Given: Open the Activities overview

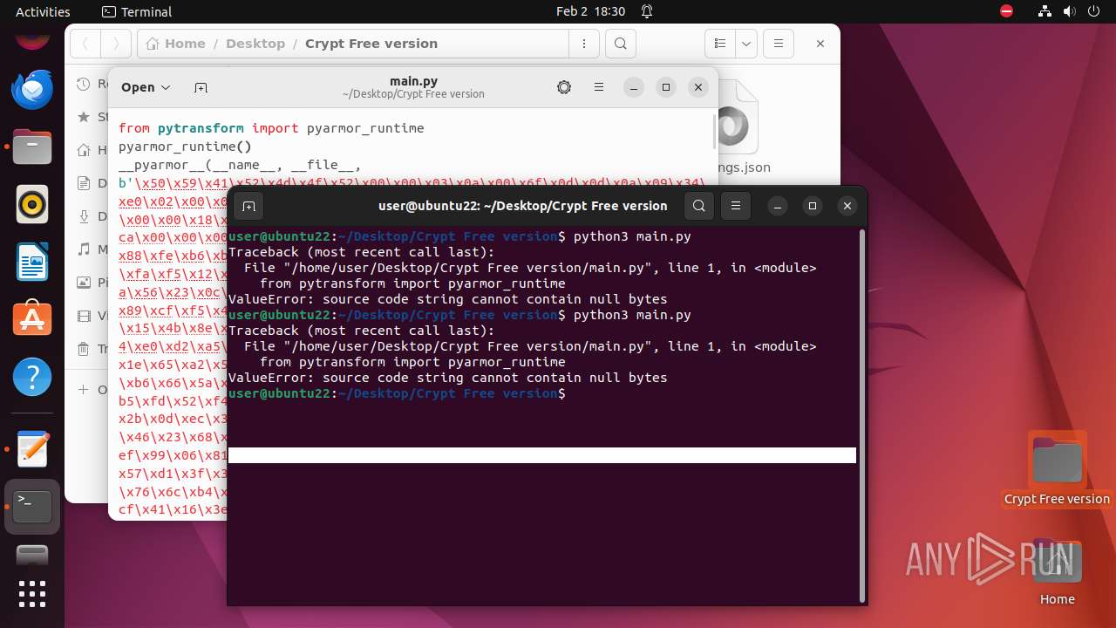Looking at the screenshot, I should click(43, 11).
